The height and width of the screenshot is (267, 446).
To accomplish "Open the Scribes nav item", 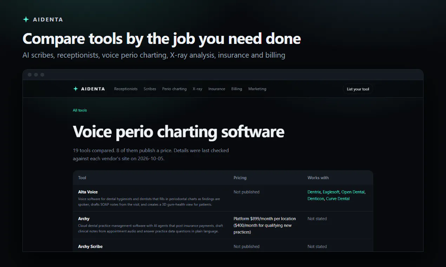I will point(150,89).
